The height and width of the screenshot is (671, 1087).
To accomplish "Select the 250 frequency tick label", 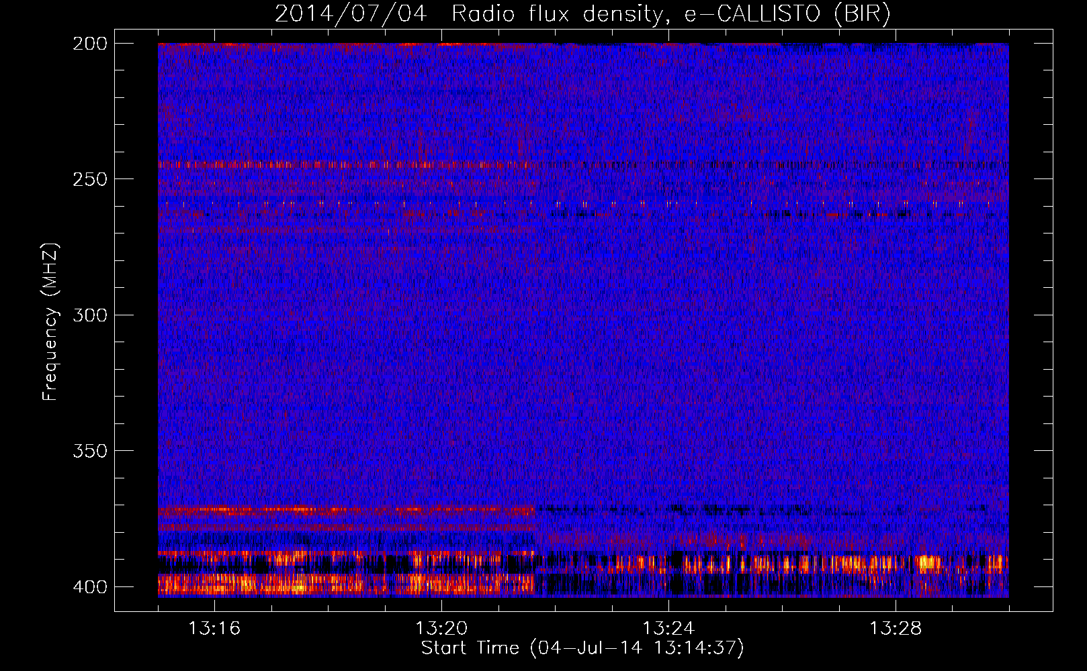I will point(89,179).
